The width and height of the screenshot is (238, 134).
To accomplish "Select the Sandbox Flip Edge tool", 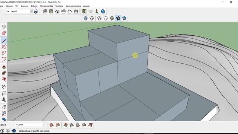I will point(90,125).
